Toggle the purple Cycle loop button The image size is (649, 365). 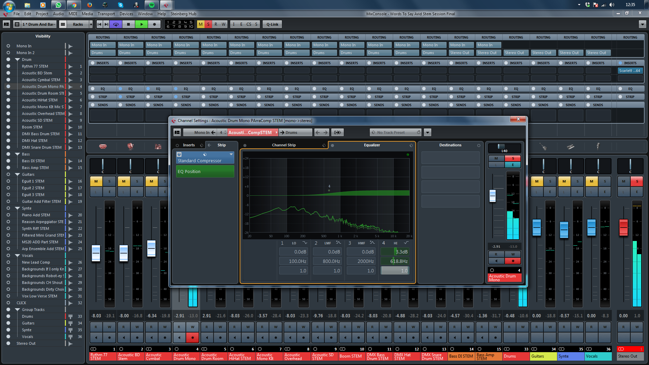(x=116, y=24)
